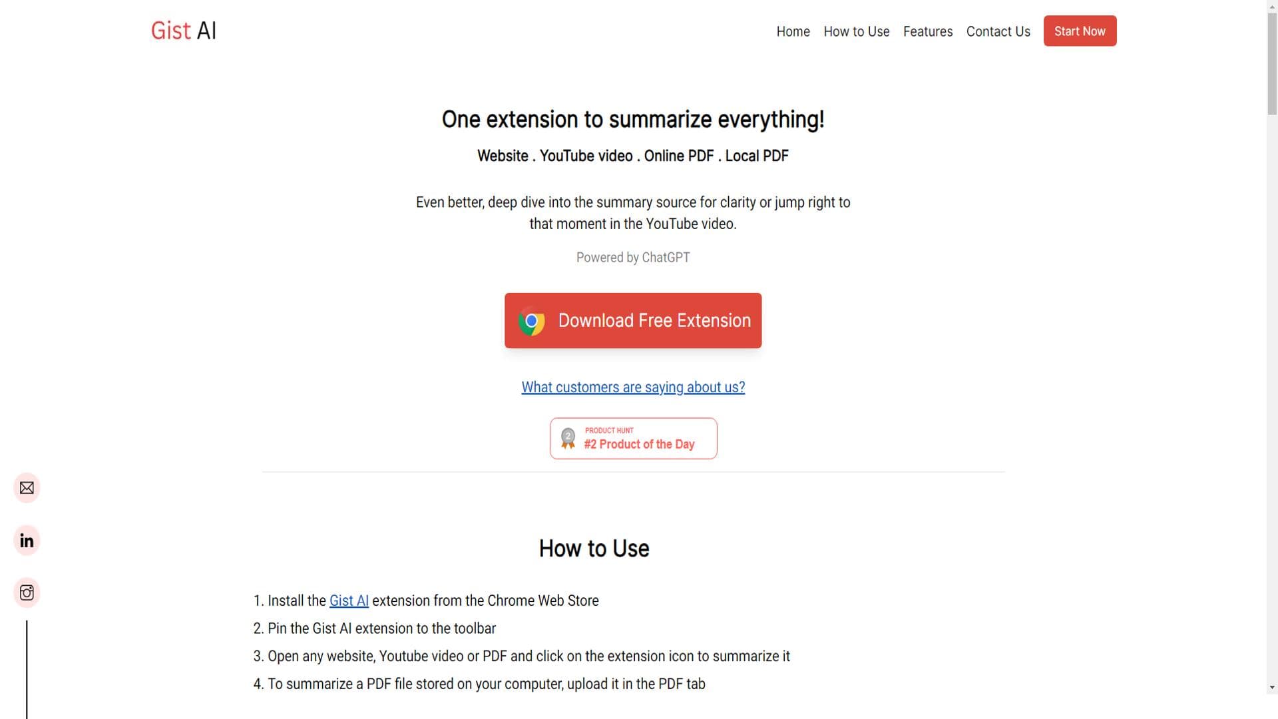Viewport: 1278px width, 719px height.
Task: Click the vertical scrollbar track below thumb
Action: click(x=1272, y=399)
